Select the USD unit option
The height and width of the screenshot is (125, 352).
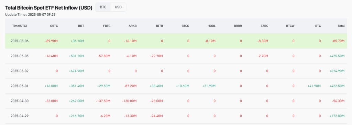coord(118,7)
